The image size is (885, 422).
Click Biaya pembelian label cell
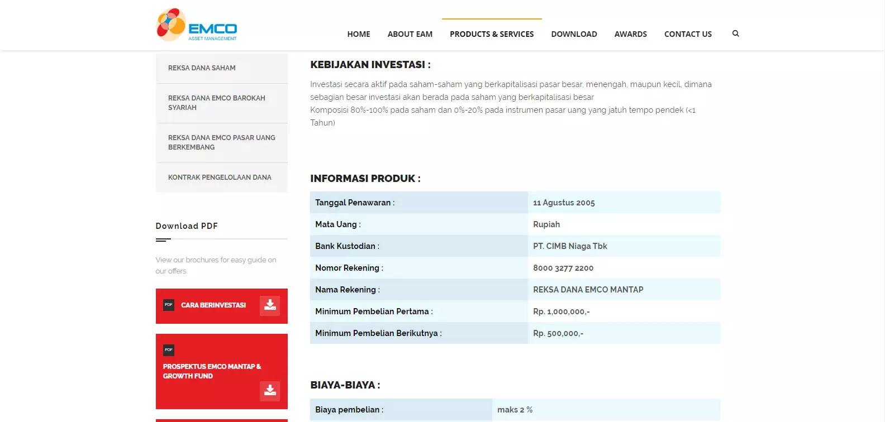coord(401,410)
